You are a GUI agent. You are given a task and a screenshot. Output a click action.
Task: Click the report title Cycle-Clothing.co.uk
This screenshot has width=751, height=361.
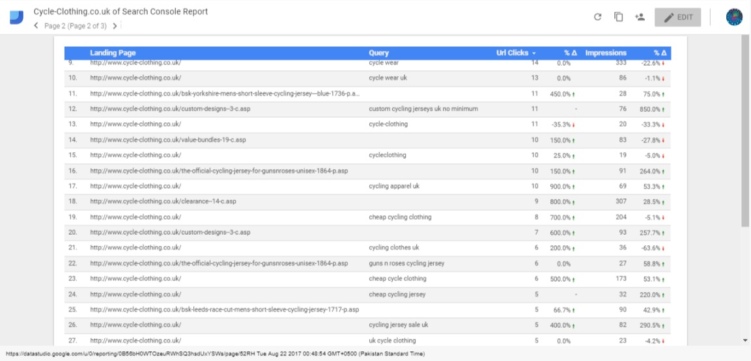click(x=120, y=12)
